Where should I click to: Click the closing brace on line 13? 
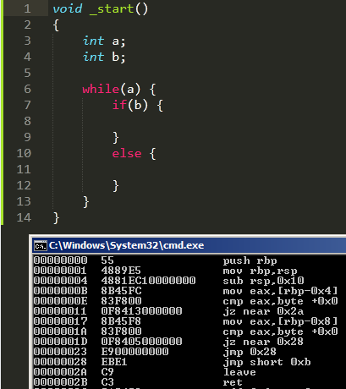click(86, 202)
